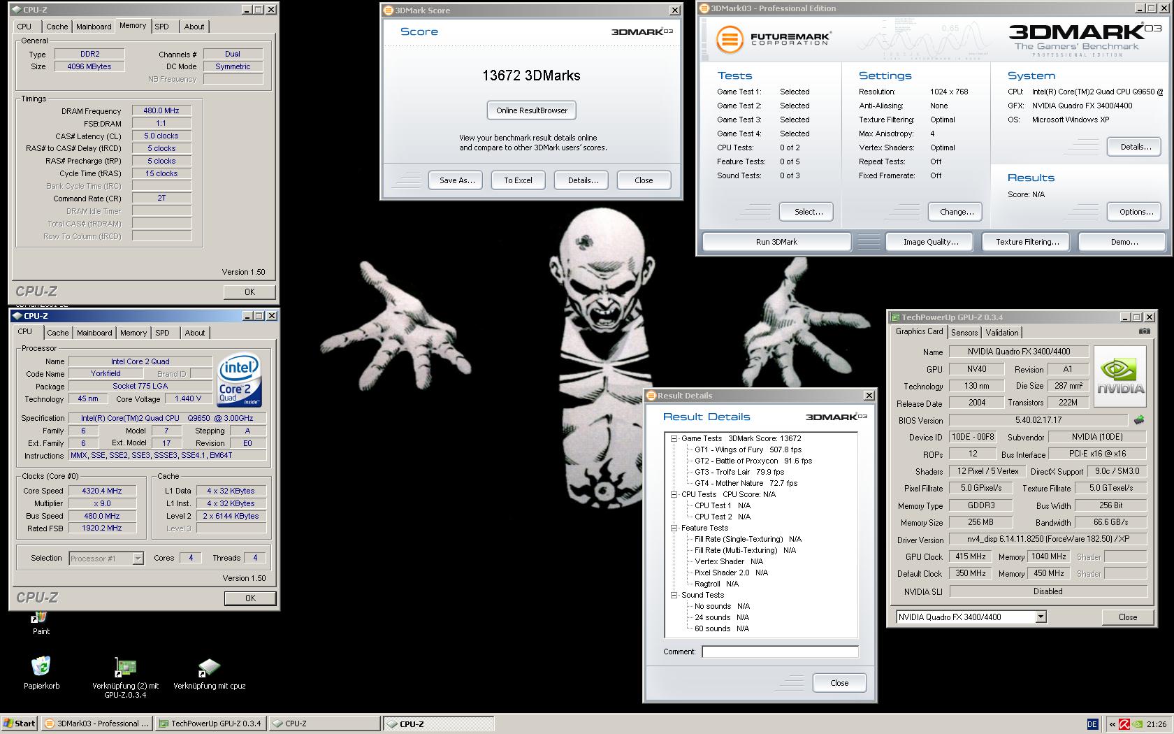The width and height of the screenshot is (1174, 734).
Task: Click OK in the memory CPU-Z window
Action: (x=249, y=292)
